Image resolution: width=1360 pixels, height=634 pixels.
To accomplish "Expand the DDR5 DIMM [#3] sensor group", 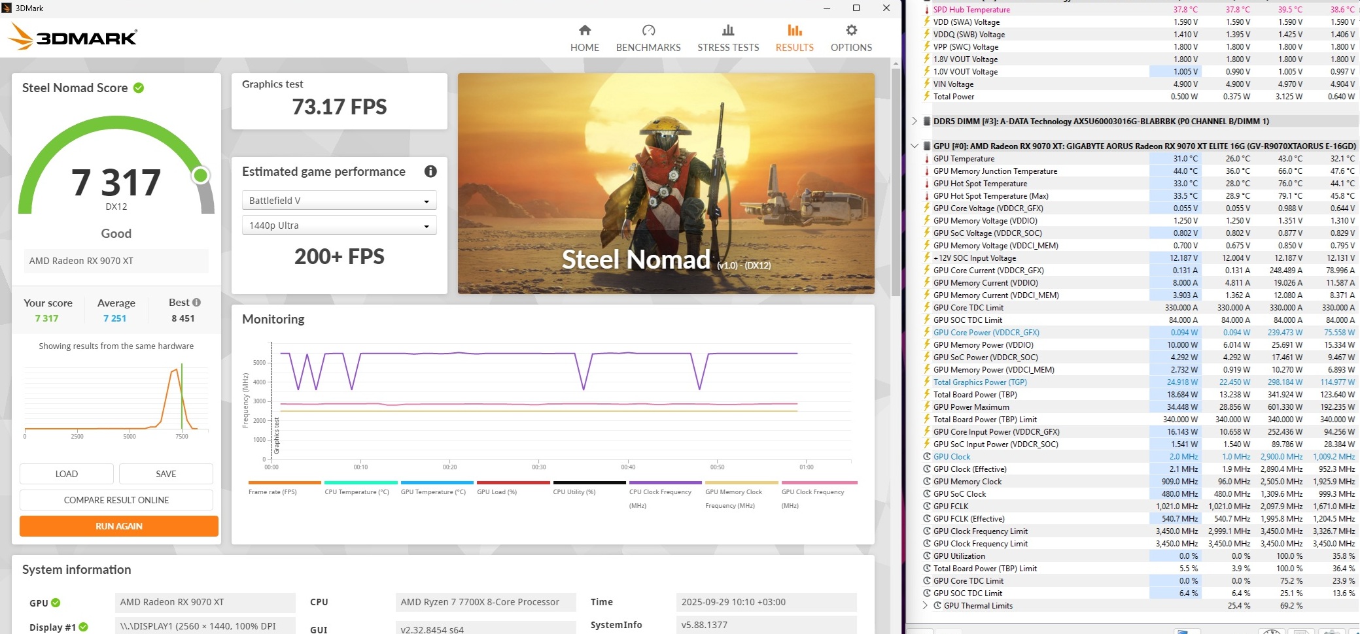I will [x=915, y=121].
